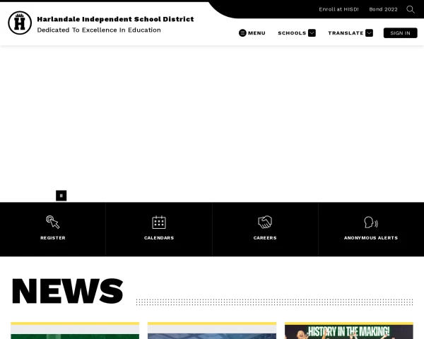This screenshot has height=339, width=424.
Task: Click the CALENDARS label
Action: coord(159,238)
